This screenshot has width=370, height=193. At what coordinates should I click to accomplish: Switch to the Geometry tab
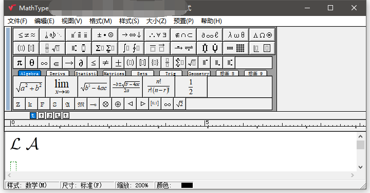199,73
